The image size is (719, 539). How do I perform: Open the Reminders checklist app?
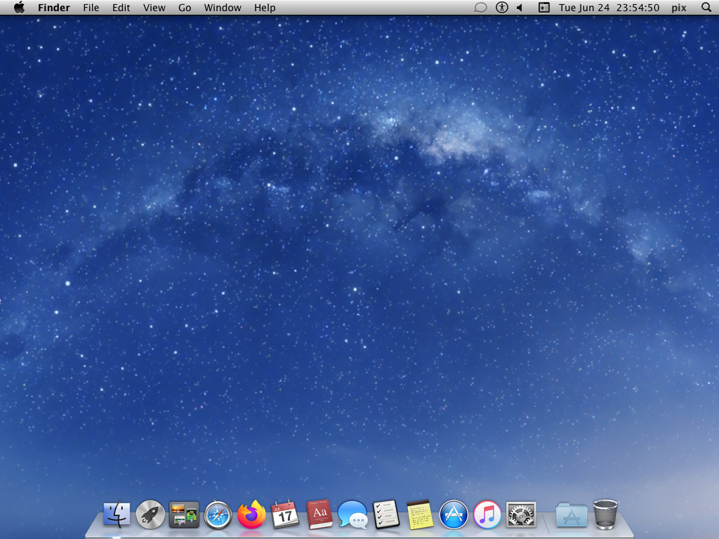(386, 515)
